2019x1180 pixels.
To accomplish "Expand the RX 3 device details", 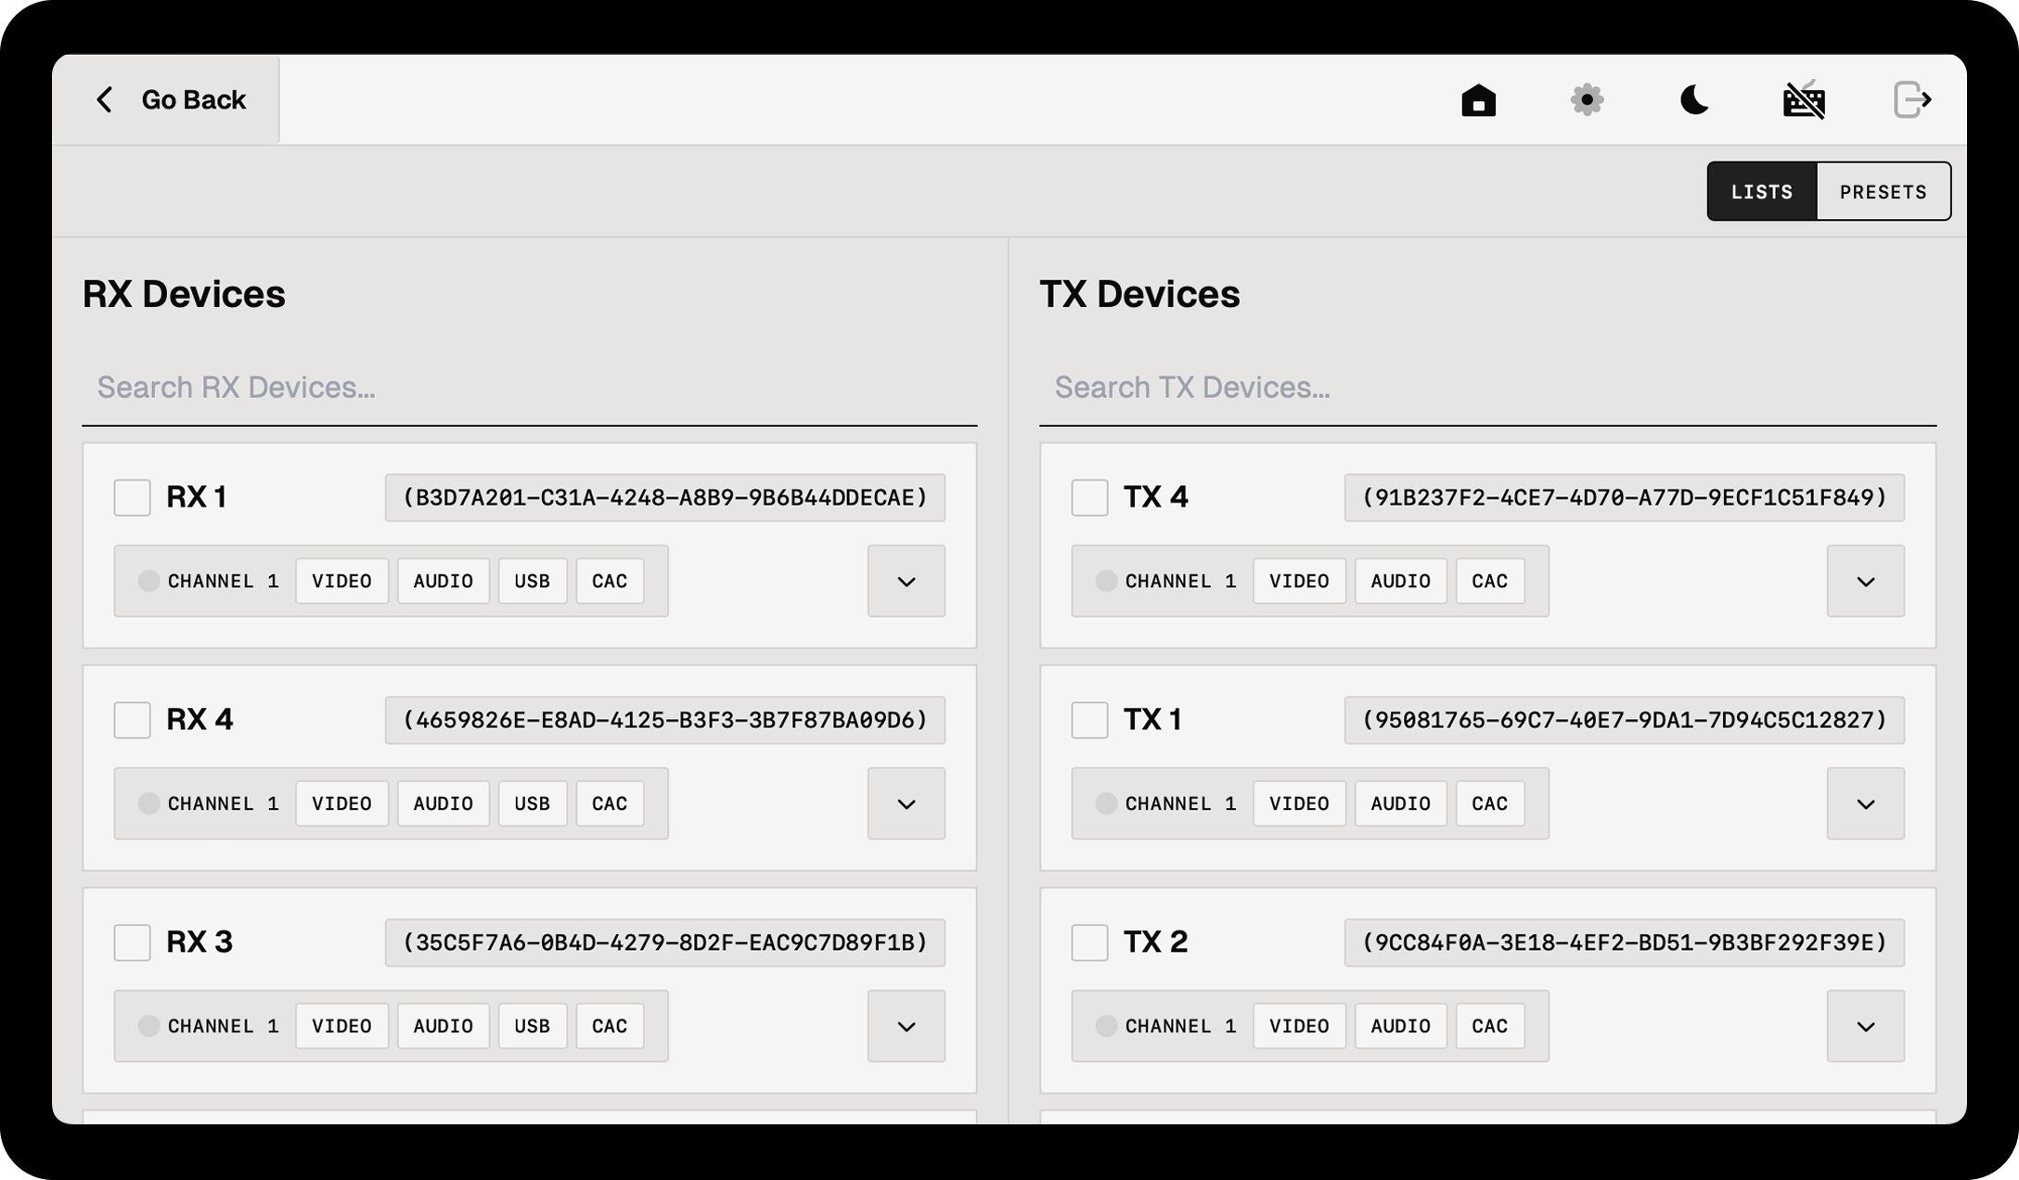I will tap(907, 1026).
